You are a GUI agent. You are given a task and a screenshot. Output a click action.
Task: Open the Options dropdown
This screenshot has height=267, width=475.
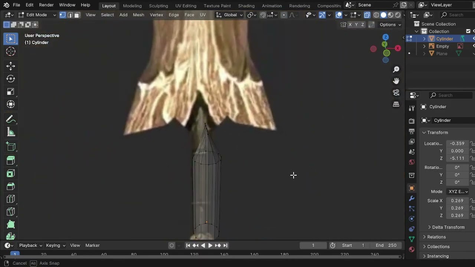click(390, 24)
